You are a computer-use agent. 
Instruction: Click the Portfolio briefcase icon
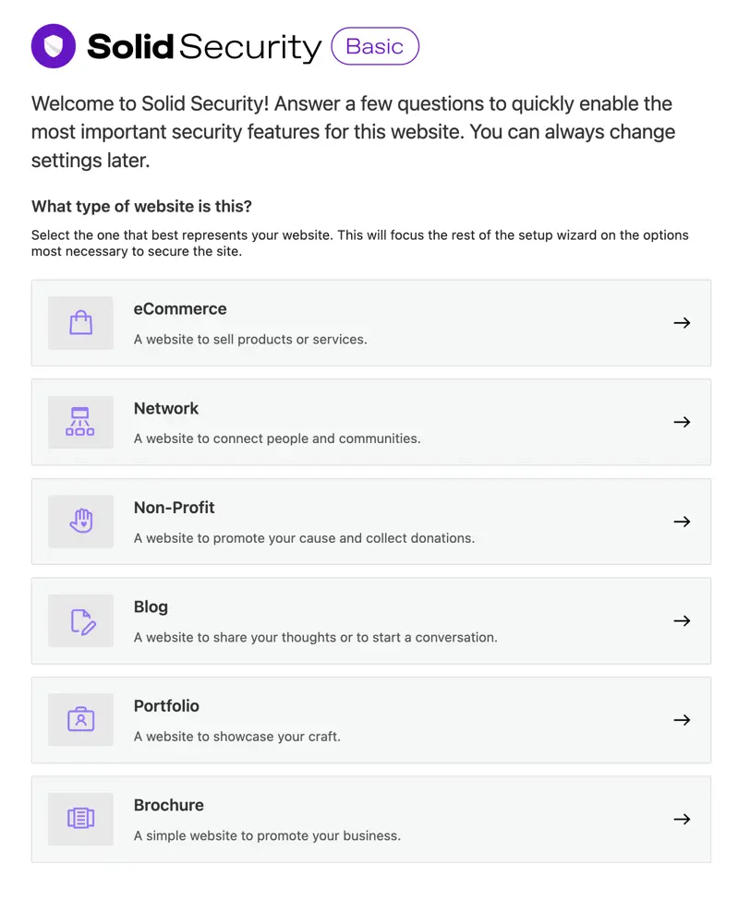(80, 720)
